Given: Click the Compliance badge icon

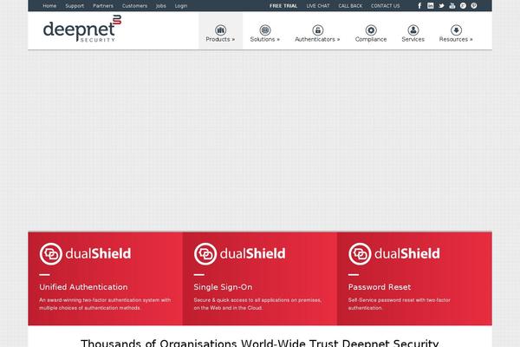Looking at the screenshot, I should (371, 29).
